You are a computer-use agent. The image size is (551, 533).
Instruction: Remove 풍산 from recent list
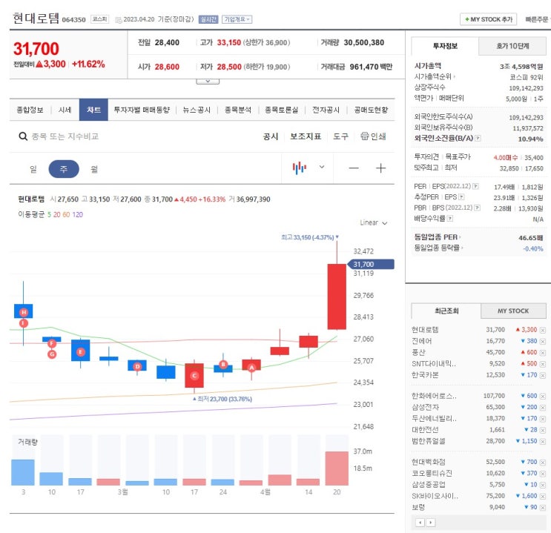(543, 353)
